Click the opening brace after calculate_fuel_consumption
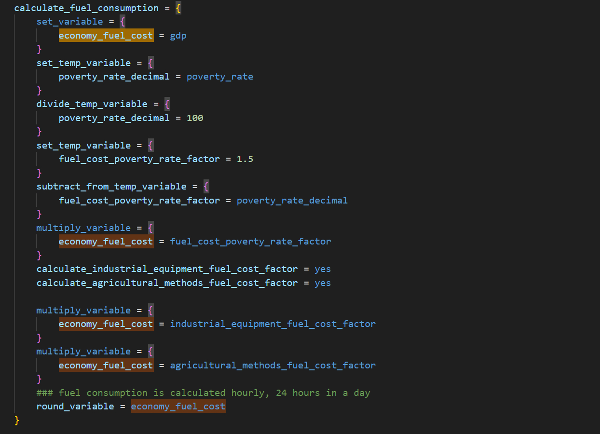 [x=178, y=8]
